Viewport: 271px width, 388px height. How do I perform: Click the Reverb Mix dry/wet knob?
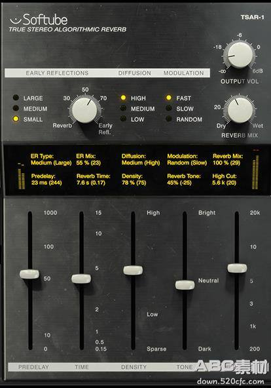point(240,110)
